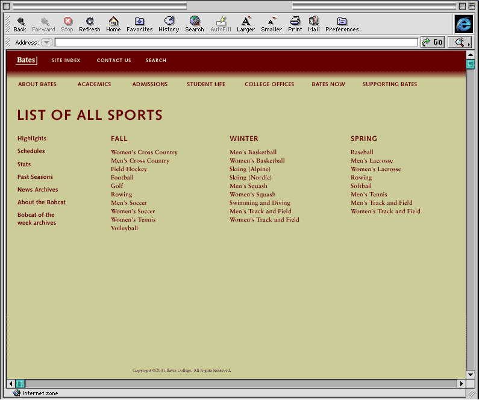Open the About the Bobcat link
Screen dimensions: 479x400
(41, 202)
